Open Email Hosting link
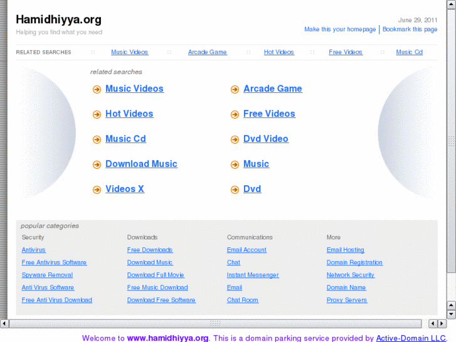 [345, 250]
